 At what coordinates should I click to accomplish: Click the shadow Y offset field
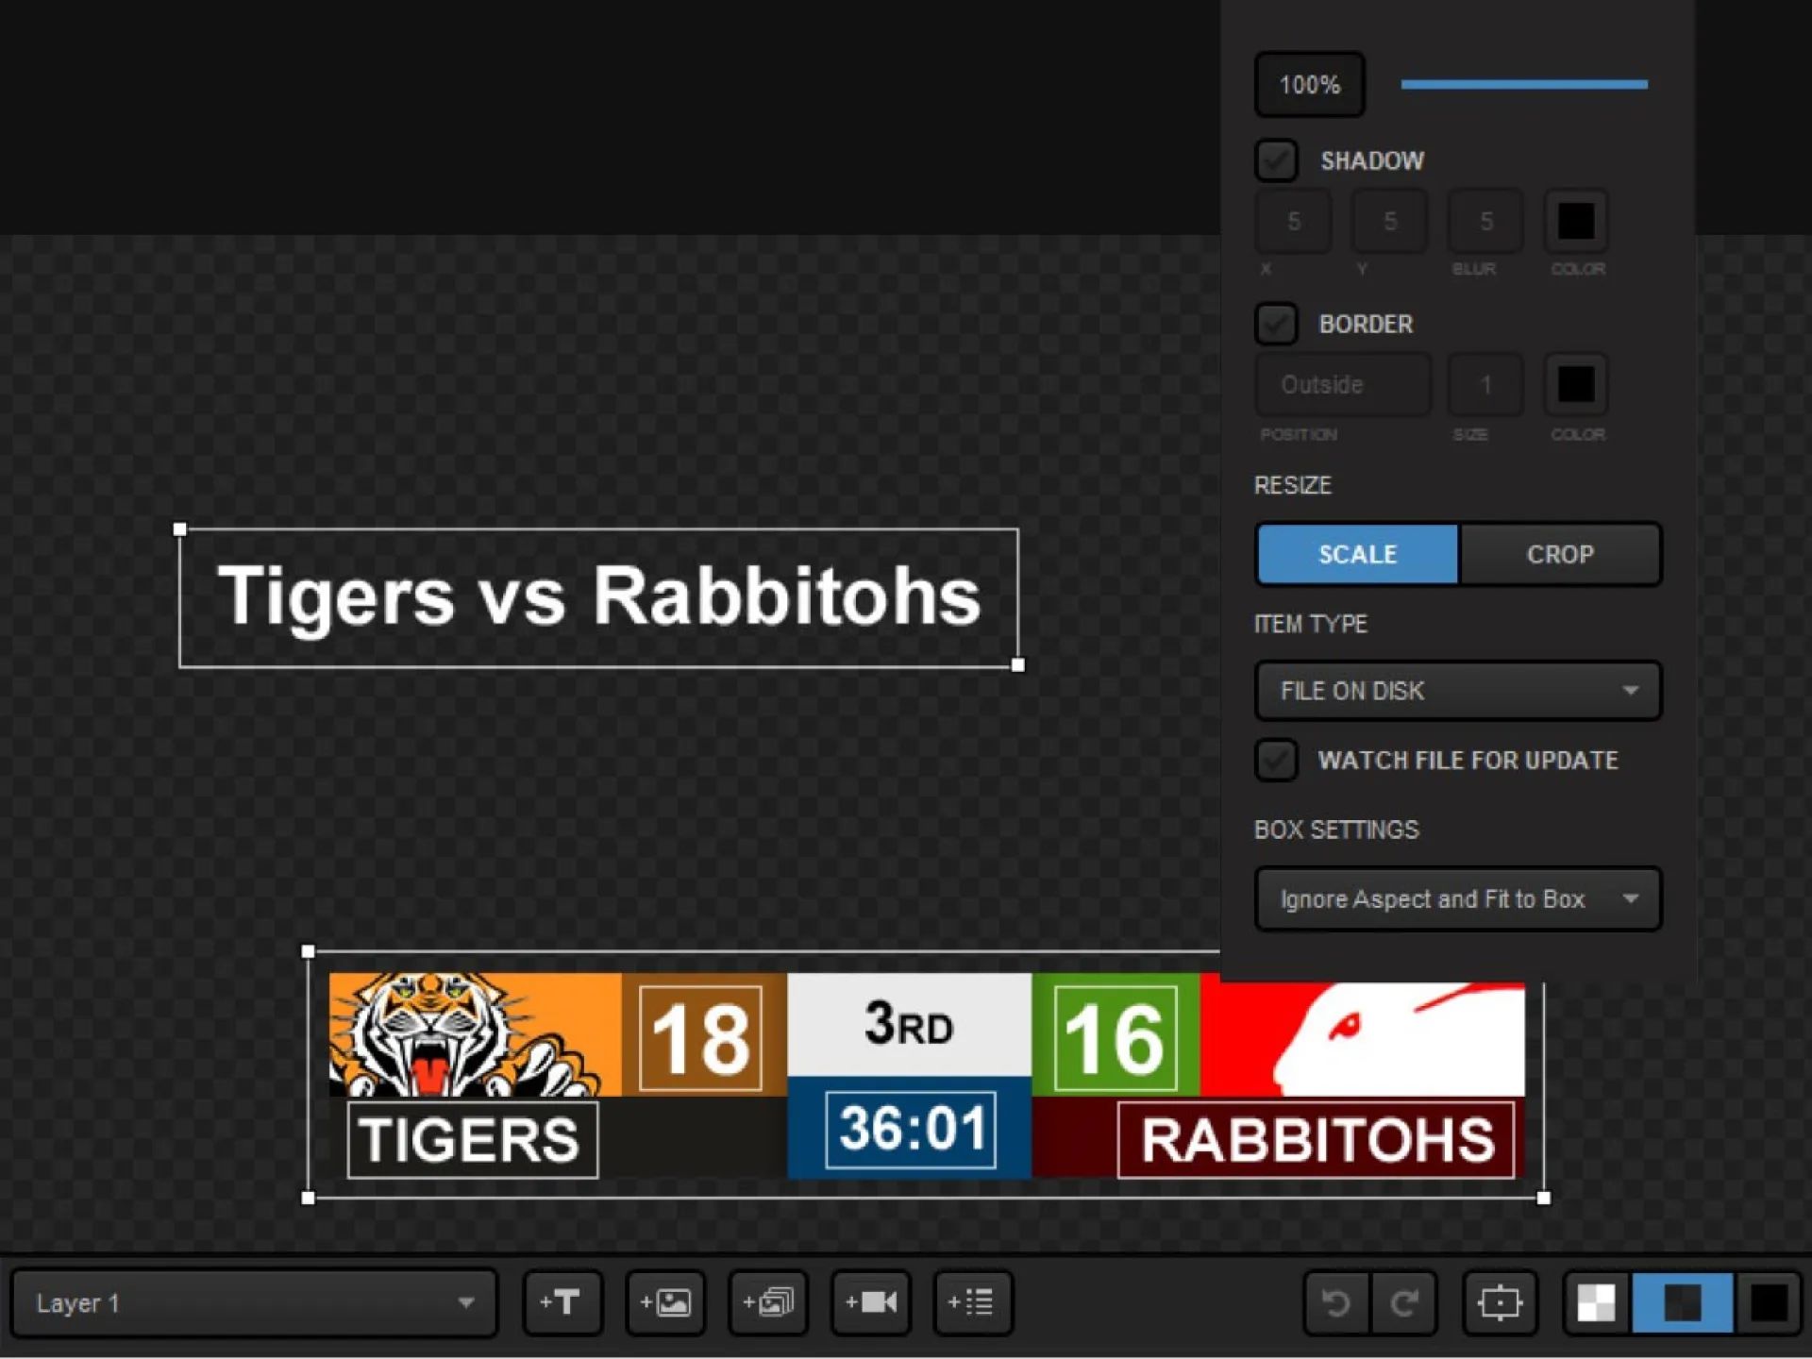(1390, 222)
